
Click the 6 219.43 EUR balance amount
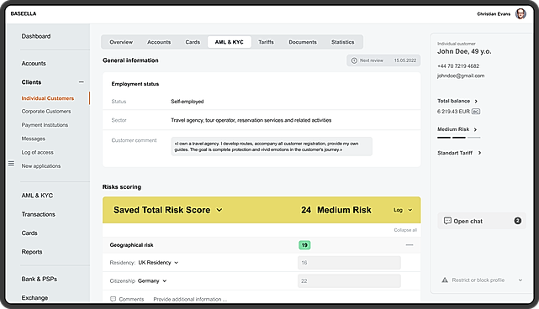coord(453,112)
